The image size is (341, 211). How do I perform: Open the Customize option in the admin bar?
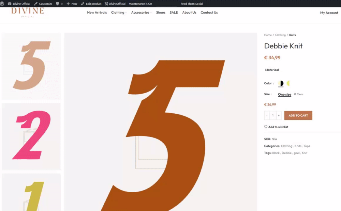point(43,4)
